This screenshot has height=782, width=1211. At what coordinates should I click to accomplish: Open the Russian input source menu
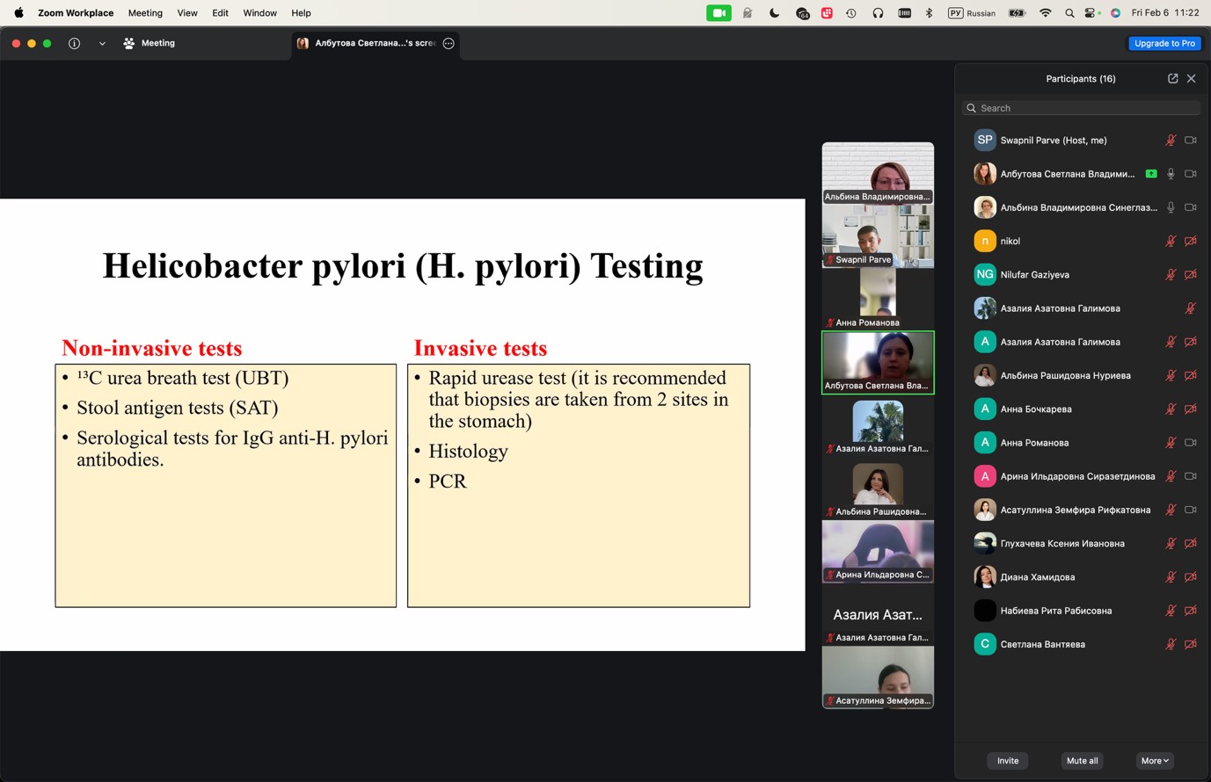click(972, 13)
